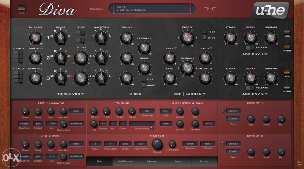Image resolution: width=304 pixels, height=169 pixels.
Task: Open GlideMode time selector
Action: point(147,111)
